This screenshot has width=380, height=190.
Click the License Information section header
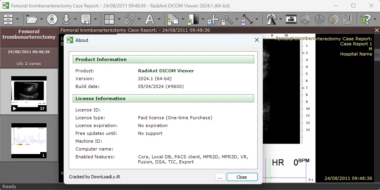click(x=163, y=99)
